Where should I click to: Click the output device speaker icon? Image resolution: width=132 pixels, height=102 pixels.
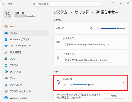(x=58, y=42)
